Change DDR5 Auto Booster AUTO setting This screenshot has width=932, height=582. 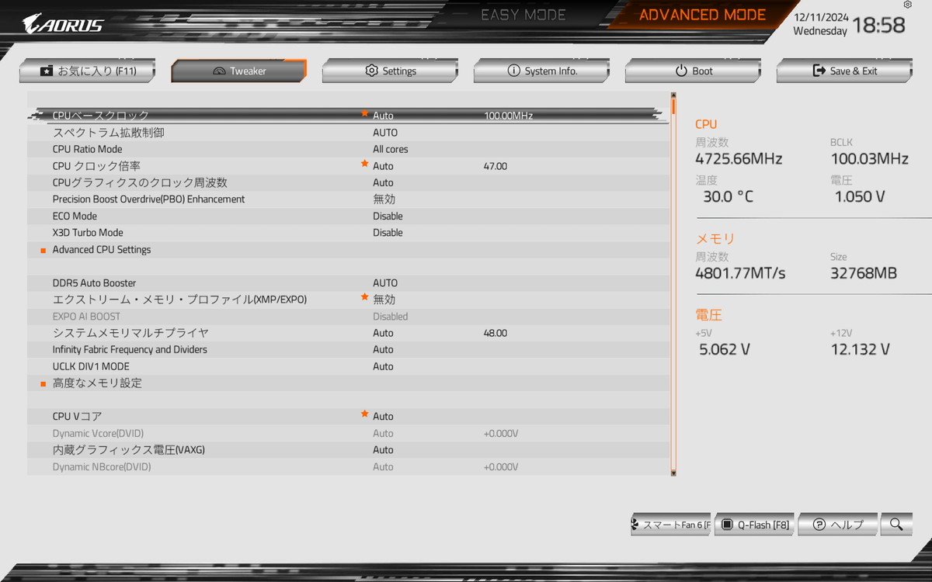click(x=385, y=283)
